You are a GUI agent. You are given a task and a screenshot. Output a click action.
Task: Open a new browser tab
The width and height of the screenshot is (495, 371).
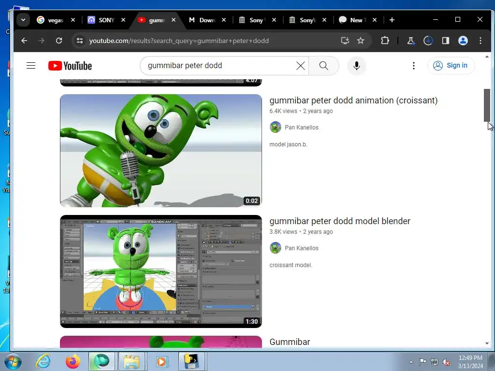(392, 20)
